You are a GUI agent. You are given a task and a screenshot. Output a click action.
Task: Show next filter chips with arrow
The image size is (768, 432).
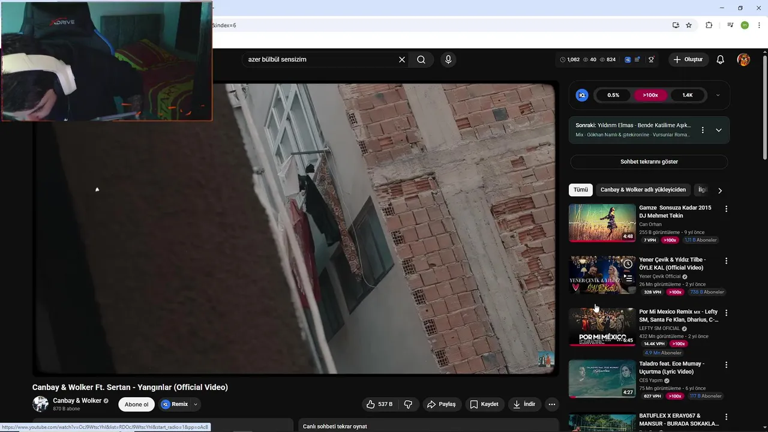coord(720,190)
